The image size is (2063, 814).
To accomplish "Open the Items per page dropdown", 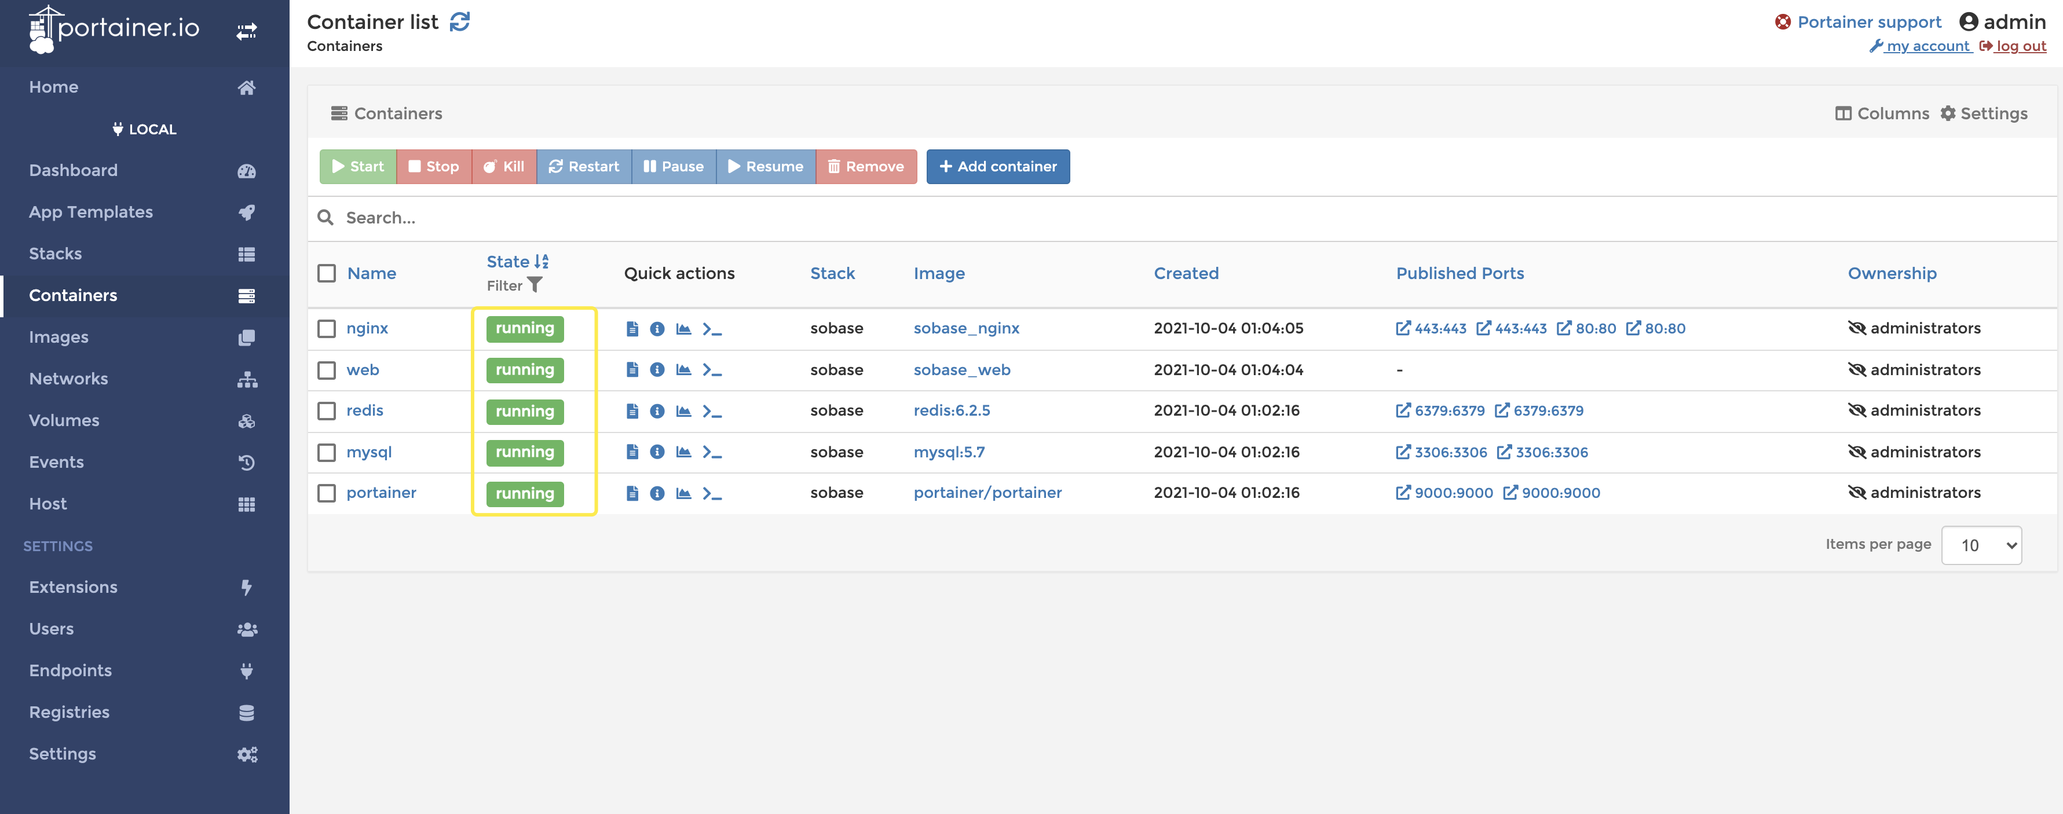I will pyautogui.click(x=1981, y=545).
